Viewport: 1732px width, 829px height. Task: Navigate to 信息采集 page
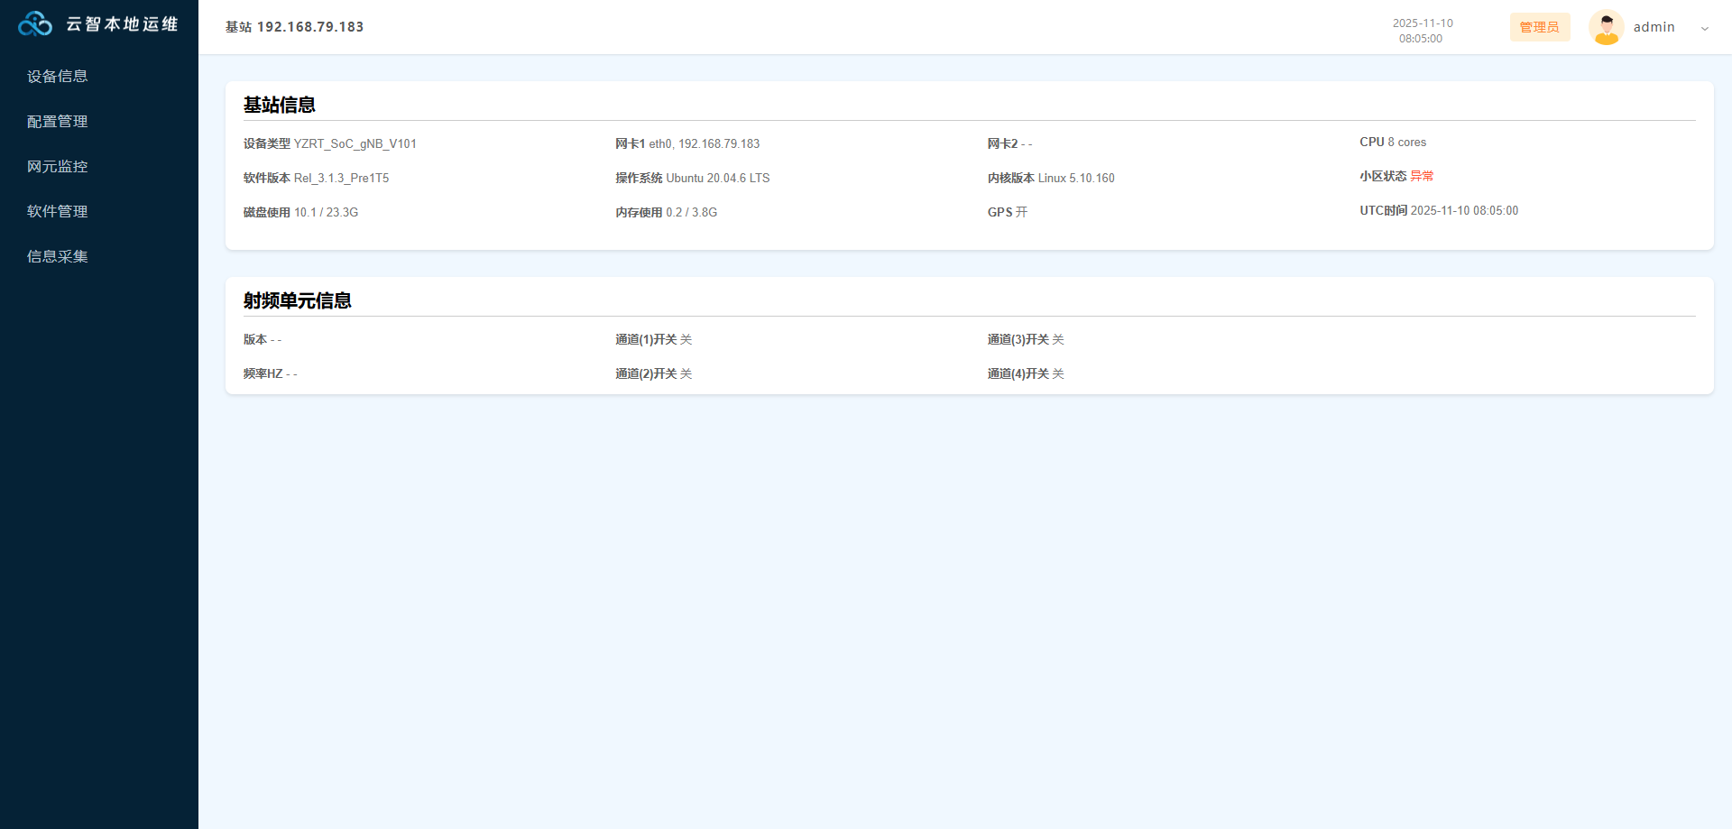click(58, 257)
